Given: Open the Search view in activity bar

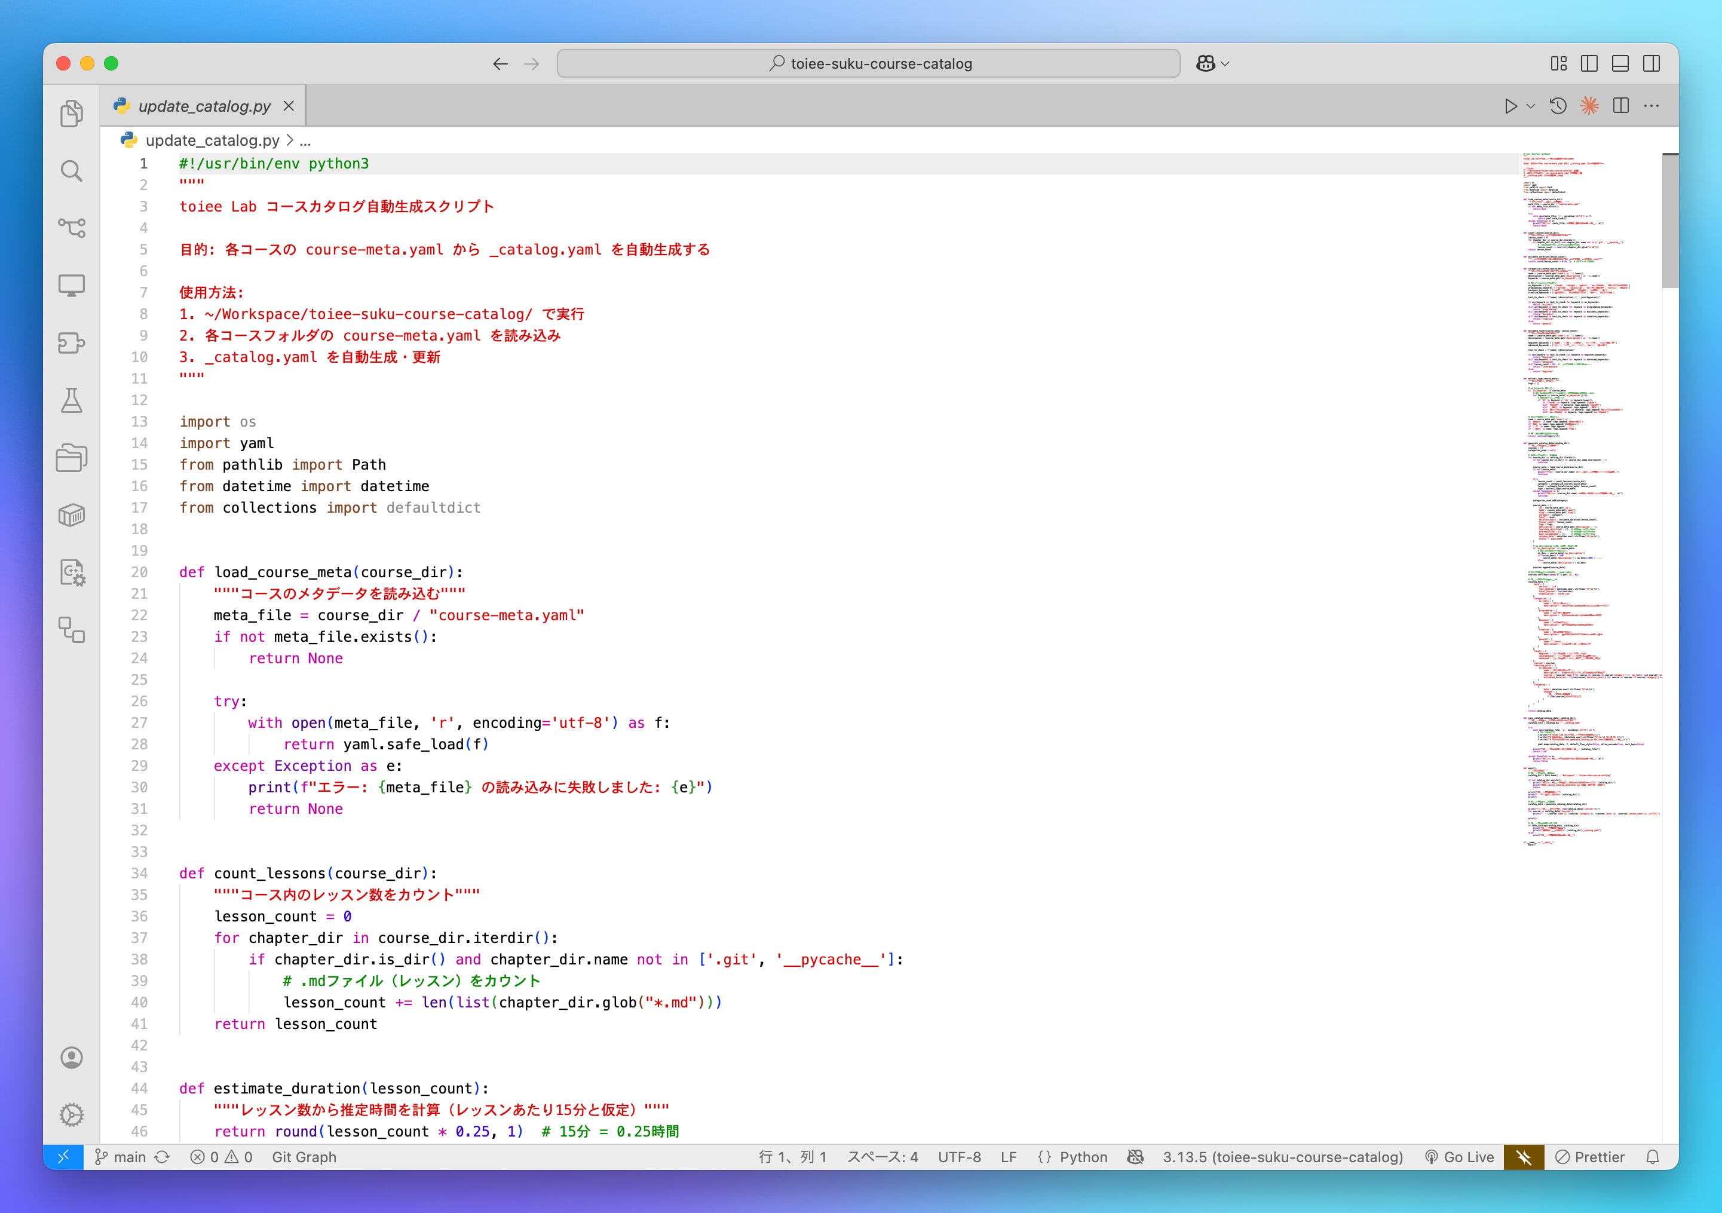Looking at the screenshot, I should tap(71, 171).
